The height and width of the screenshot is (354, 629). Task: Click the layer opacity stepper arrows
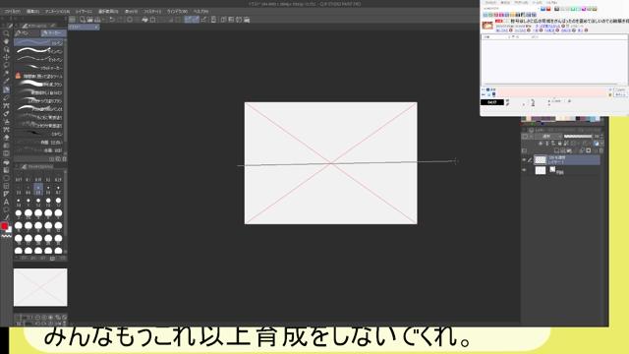pyautogui.click(x=601, y=137)
